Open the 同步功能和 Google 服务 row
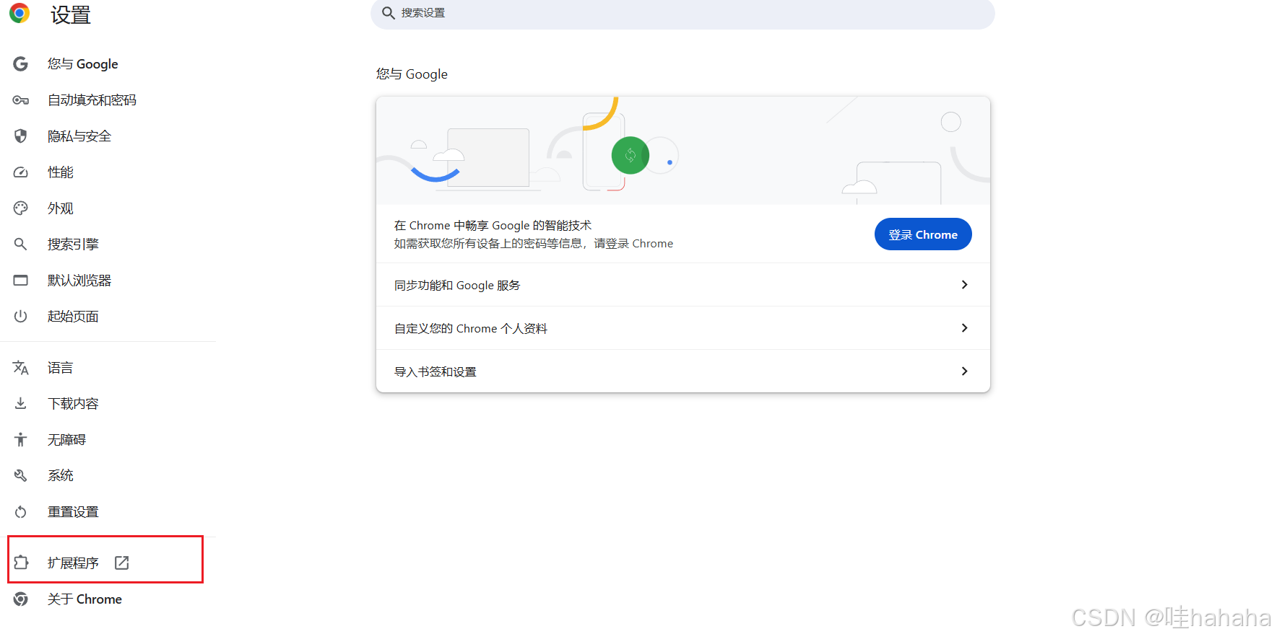Viewport: 1274px width, 639px height. point(683,285)
